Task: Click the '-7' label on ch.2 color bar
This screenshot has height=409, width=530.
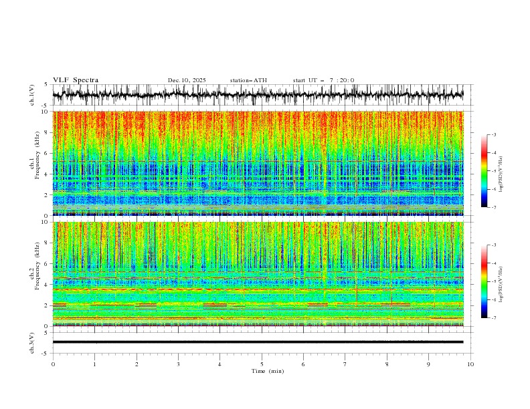Action: (494, 317)
